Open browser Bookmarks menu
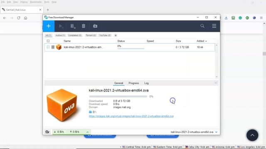This screenshot has height=149, width=266. click(36, 2)
